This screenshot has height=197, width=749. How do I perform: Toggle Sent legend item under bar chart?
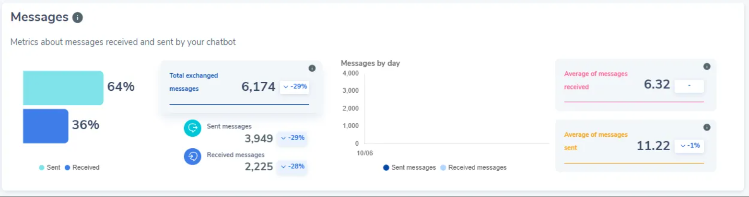tap(50, 167)
